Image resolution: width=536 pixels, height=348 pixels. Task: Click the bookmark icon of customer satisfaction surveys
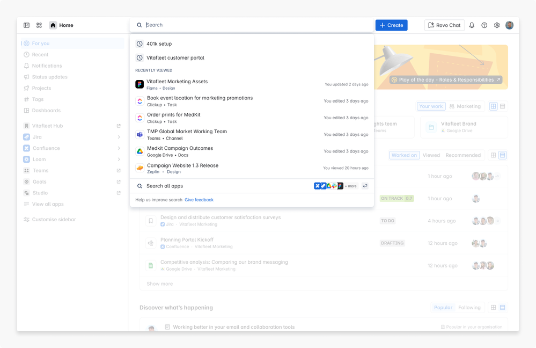(150, 221)
